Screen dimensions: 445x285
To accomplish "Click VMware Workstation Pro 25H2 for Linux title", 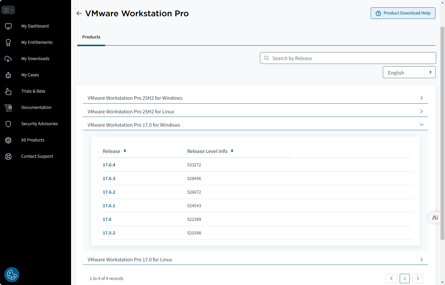I will 131,112.
